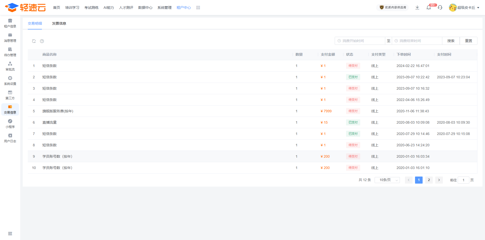Click the 重置 button
Image resolution: width=485 pixels, height=240 pixels.
(x=468, y=41)
